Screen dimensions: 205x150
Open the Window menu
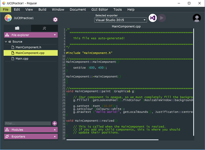tap(58, 10)
